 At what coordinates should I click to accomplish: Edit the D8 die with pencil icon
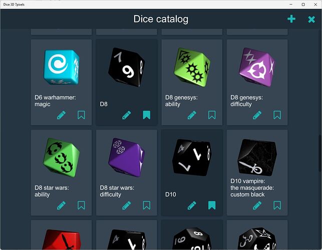click(x=127, y=115)
